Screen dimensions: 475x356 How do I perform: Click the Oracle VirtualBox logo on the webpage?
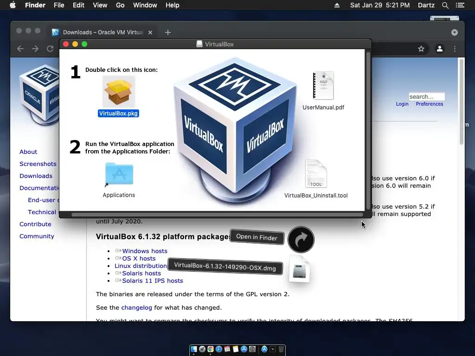pyautogui.click(x=39, y=95)
